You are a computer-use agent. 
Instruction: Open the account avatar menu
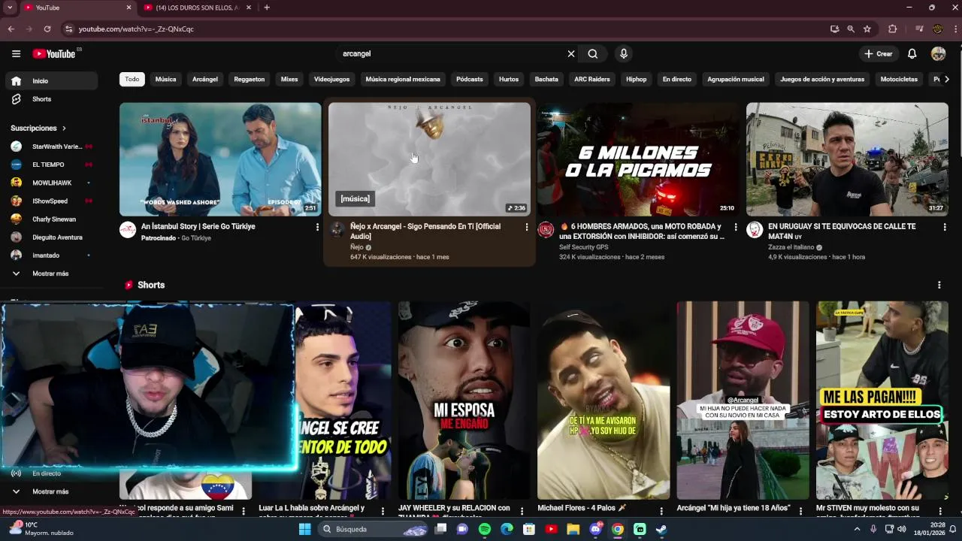[x=938, y=53]
